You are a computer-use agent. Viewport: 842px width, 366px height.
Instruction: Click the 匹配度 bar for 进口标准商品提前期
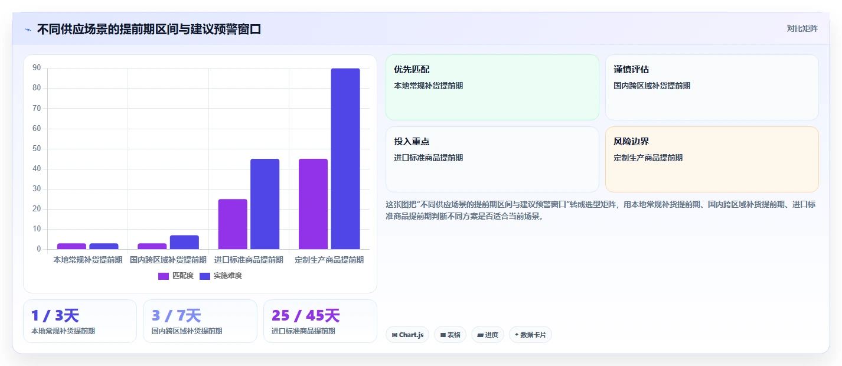click(233, 224)
